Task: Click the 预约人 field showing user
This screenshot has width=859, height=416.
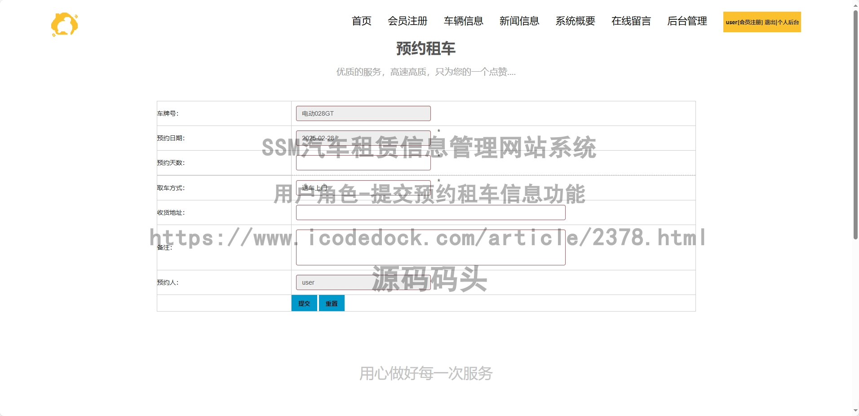Action: pyautogui.click(x=363, y=282)
